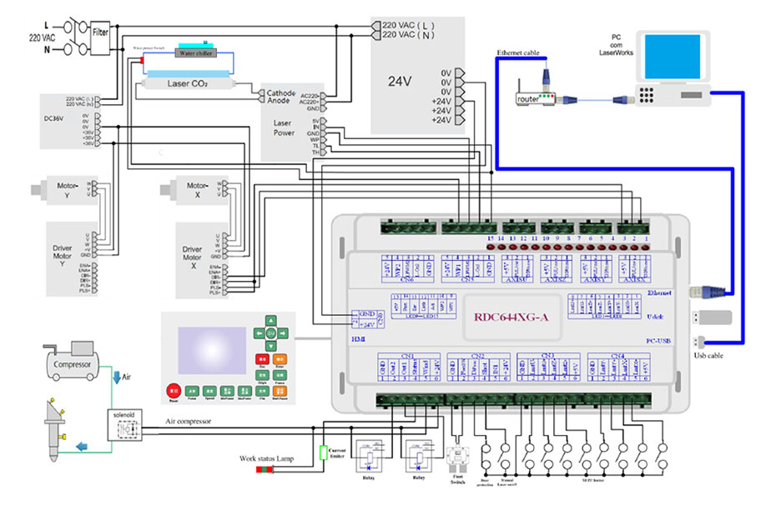The image size is (776, 510).
Task: Click the right arrow navigation key
Action: (x=283, y=332)
